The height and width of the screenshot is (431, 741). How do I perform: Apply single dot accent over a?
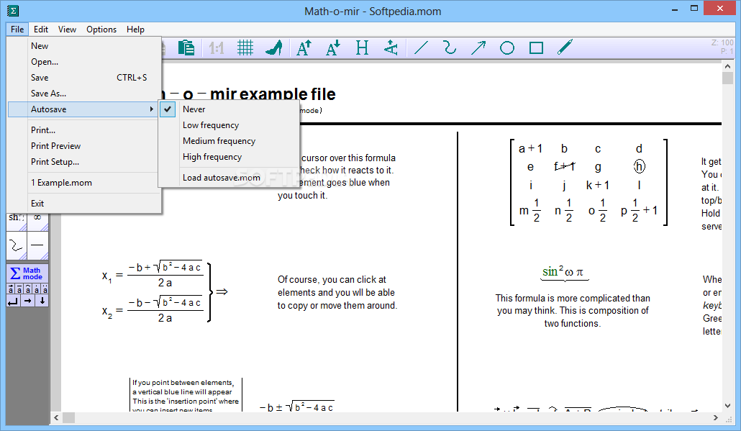tap(37, 289)
